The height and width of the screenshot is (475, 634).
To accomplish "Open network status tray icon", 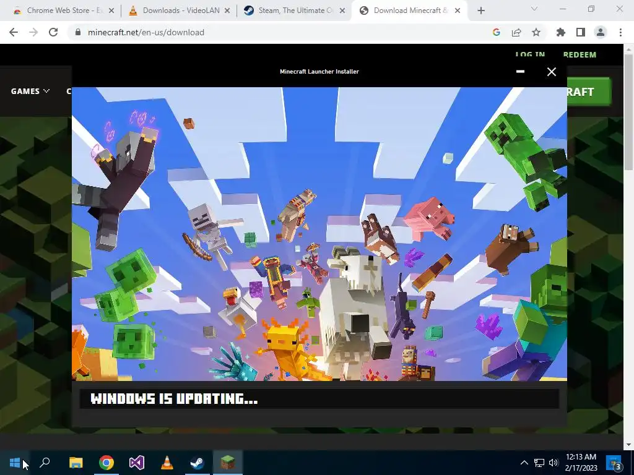I will point(539,463).
